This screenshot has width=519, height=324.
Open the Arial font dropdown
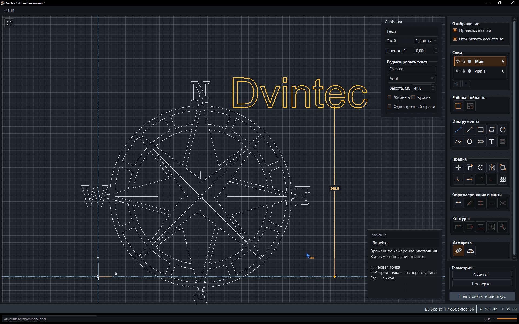pyautogui.click(x=411, y=79)
